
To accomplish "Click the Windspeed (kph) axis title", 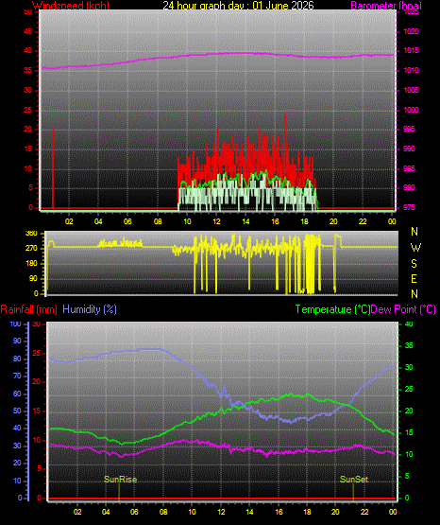I will (x=71, y=6).
